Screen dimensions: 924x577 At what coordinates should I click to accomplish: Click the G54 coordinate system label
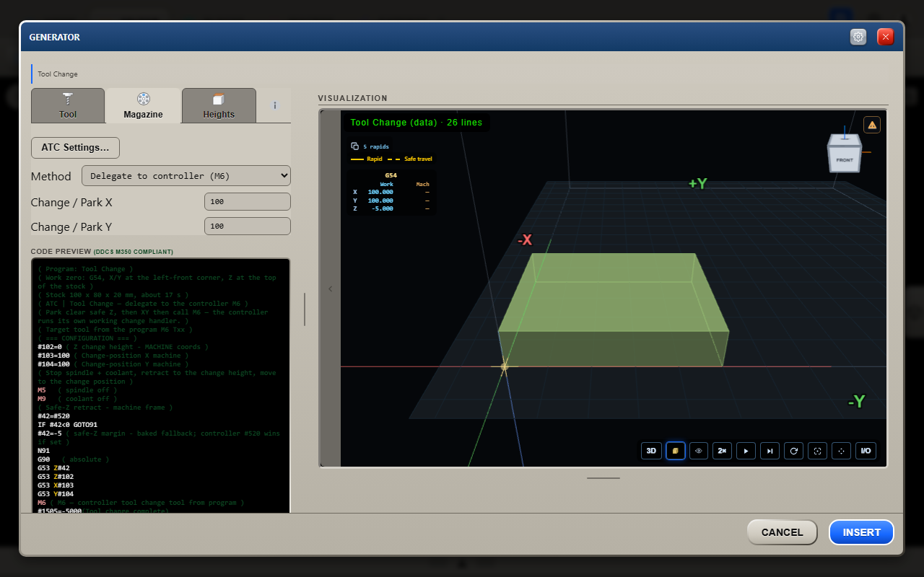point(391,175)
